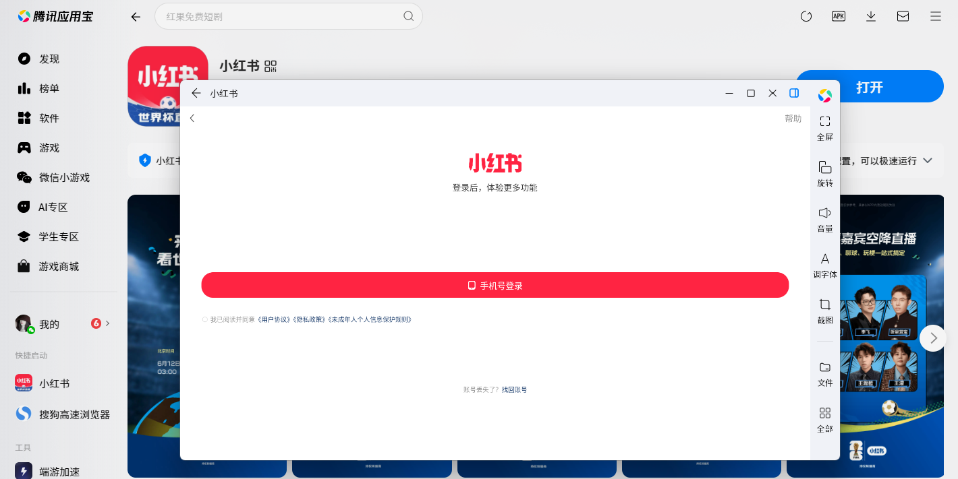Open the APK install icon
The image size is (958, 479).
click(839, 16)
